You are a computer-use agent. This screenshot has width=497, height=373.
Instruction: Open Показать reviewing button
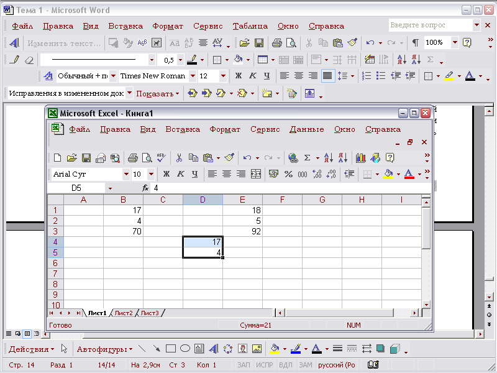click(158, 94)
